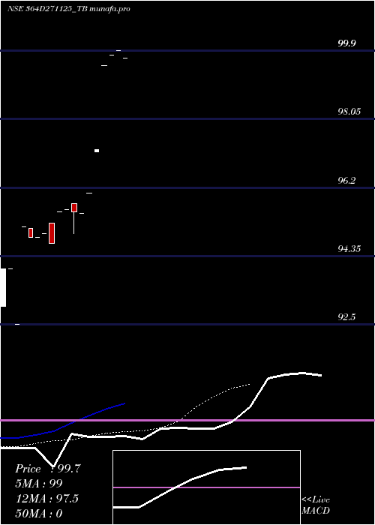Image resolution: width=375 pixels, height=525 pixels.
Task: Click the 50MA : 0 value
Action: click(39, 514)
